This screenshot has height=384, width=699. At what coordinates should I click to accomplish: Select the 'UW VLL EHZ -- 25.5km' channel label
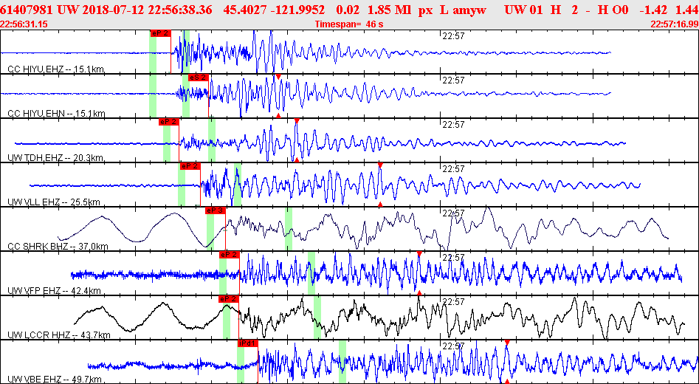pos(54,202)
